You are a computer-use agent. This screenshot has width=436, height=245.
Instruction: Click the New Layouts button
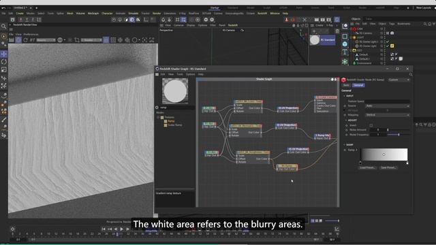pos(424,7)
